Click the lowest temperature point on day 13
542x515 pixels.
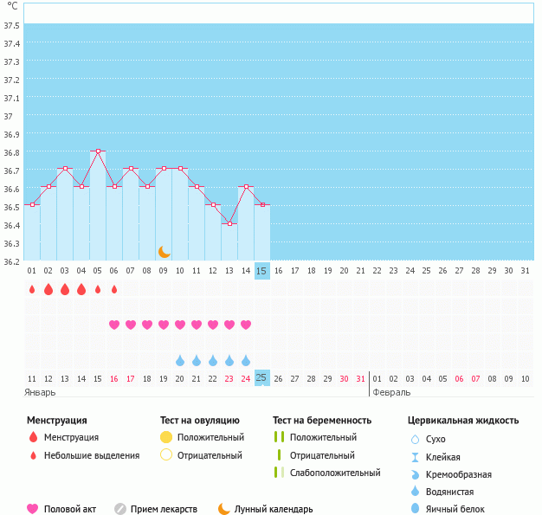229,223
